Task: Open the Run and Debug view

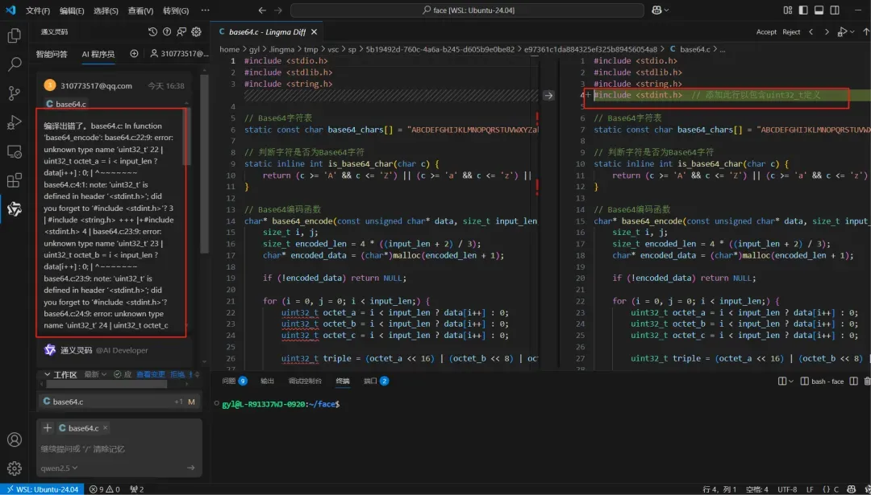Action: (x=14, y=122)
